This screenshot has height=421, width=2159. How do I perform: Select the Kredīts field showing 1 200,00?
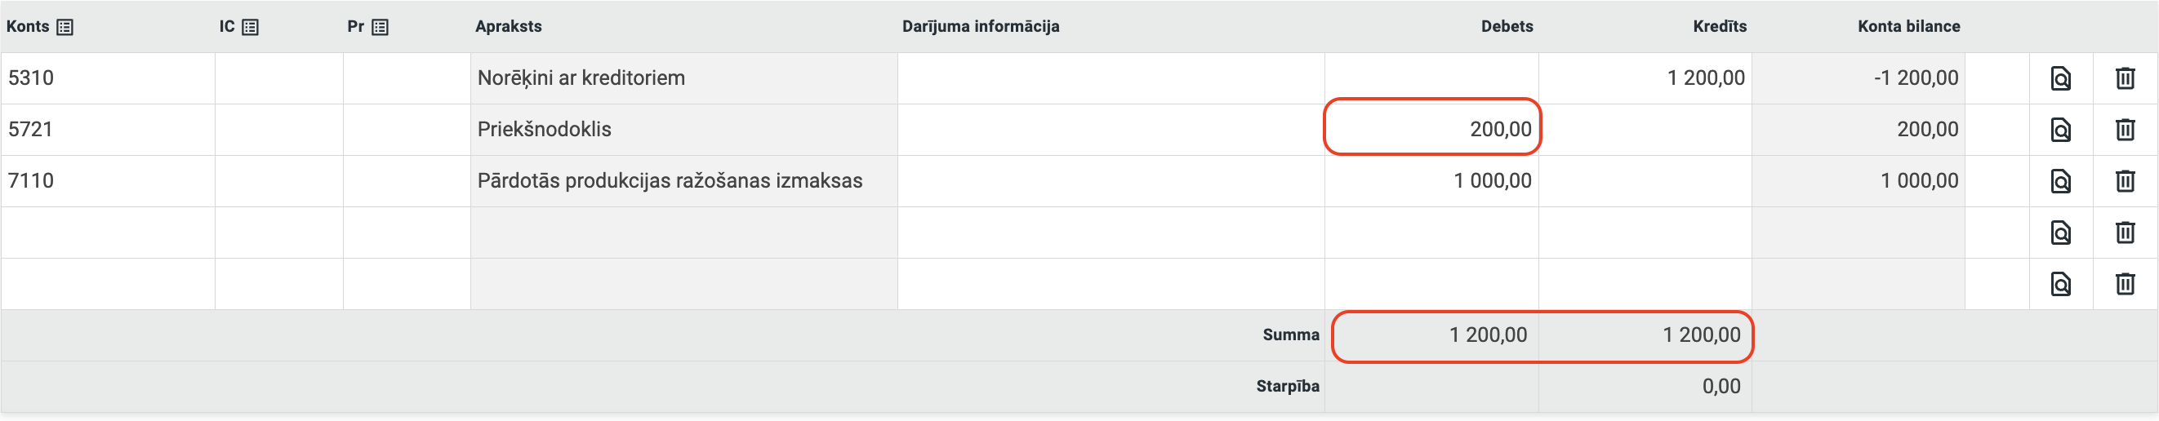pos(1645,78)
